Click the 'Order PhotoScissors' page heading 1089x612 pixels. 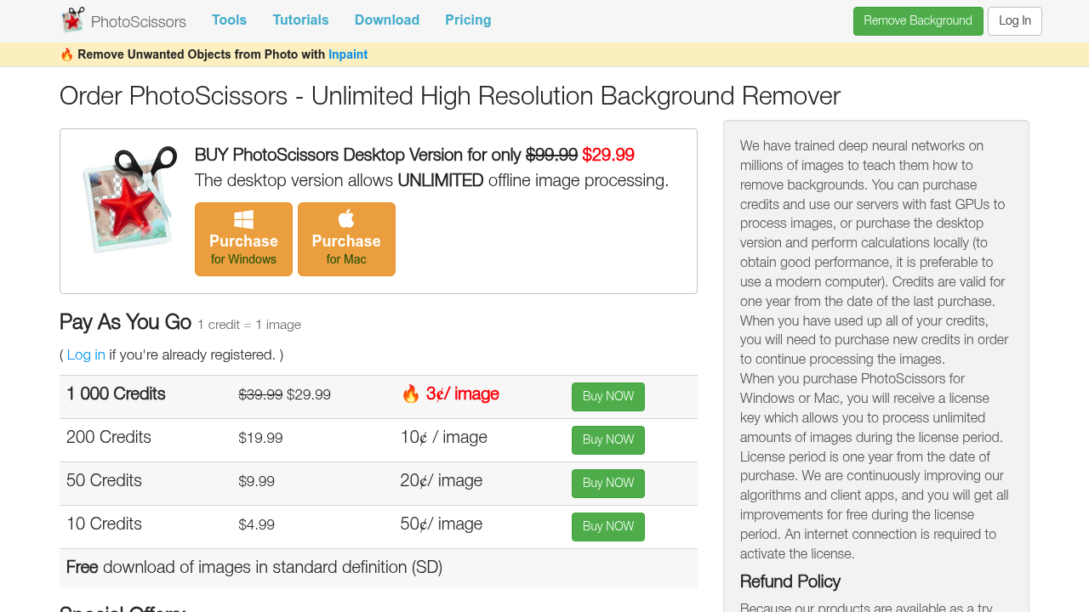click(450, 96)
